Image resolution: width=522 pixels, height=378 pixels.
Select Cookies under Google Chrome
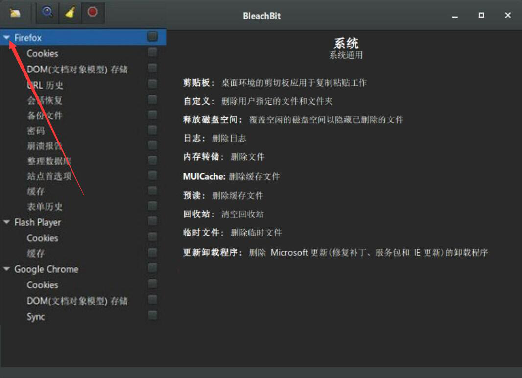coord(42,285)
